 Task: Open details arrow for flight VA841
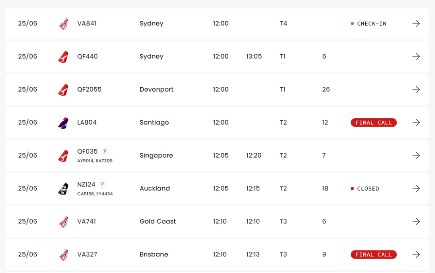coord(416,24)
